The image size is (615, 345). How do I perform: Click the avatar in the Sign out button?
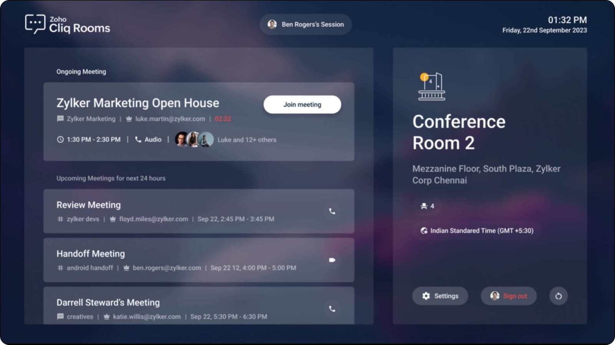pos(495,296)
